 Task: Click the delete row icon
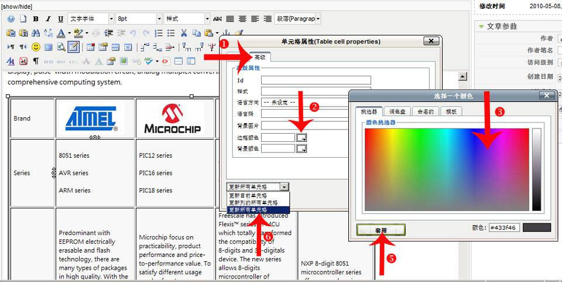[x=170, y=47]
